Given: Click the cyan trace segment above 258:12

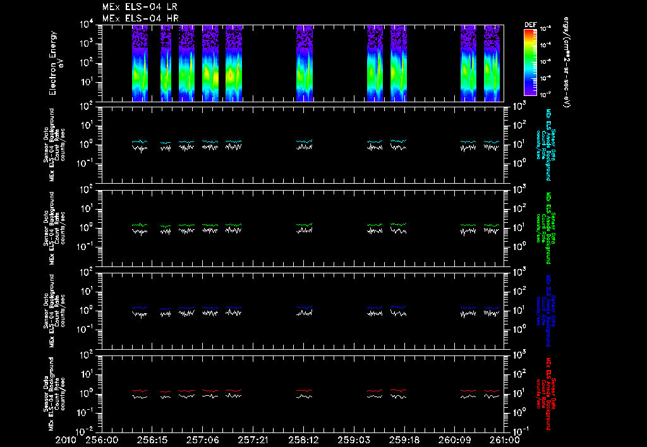Looking at the screenshot, I should click(305, 141).
